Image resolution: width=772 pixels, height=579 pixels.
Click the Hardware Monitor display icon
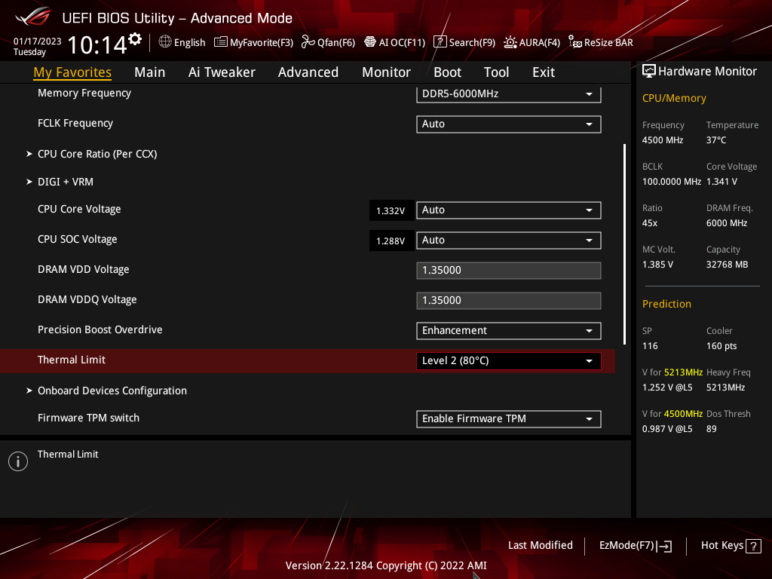[x=649, y=72]
